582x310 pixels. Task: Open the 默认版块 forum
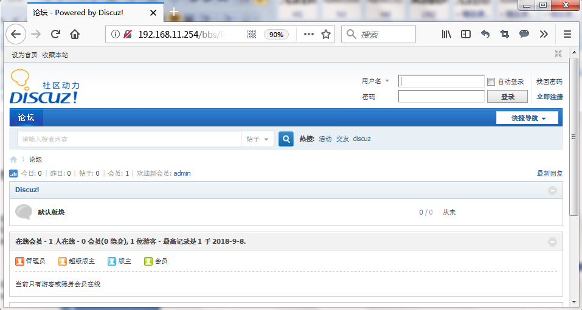click(51, 212)
